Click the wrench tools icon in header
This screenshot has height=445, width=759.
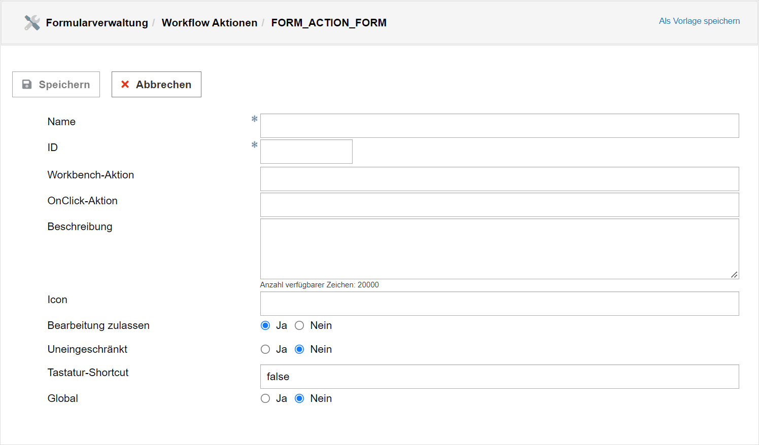pos(32,23)
